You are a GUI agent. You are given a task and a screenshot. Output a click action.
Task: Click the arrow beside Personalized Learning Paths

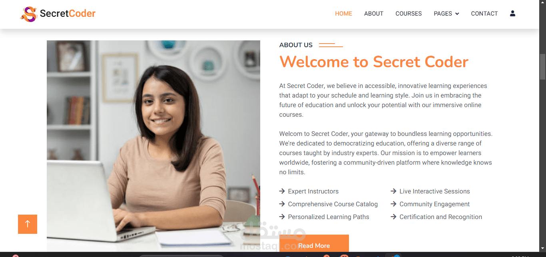click(282, 217)
